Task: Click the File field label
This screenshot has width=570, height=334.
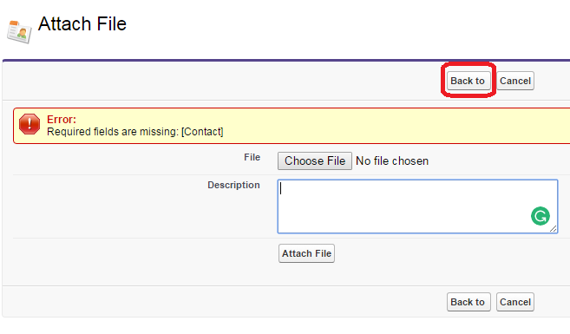Action: pos(252,157)
